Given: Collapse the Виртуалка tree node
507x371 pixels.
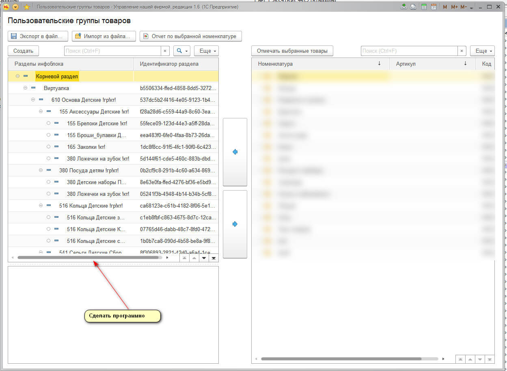Looking at the screenshot, I should pos(25,88).
